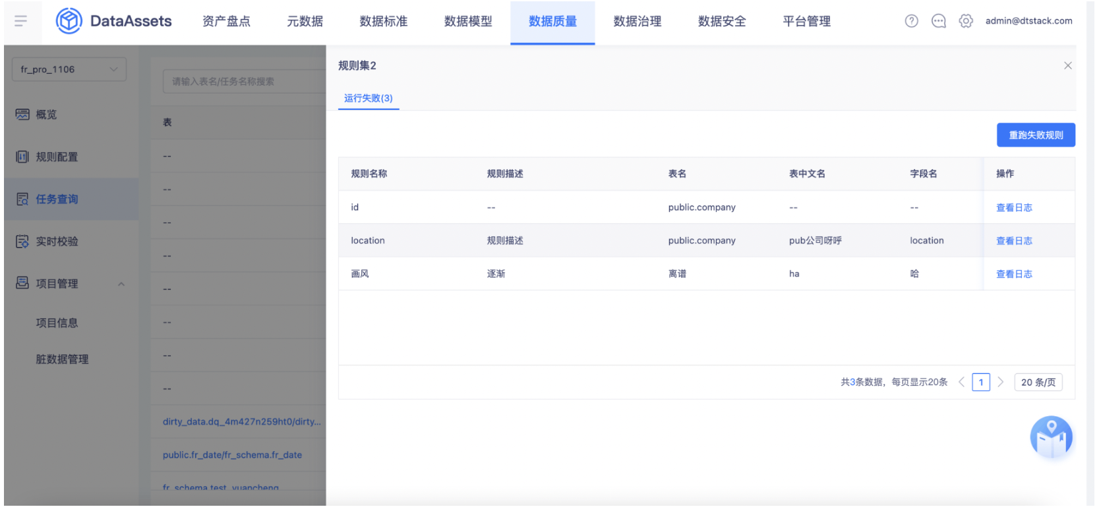Screen dimensions: 1101x511
Task: Click the 规则描述 column header
Action: [505, 174]
